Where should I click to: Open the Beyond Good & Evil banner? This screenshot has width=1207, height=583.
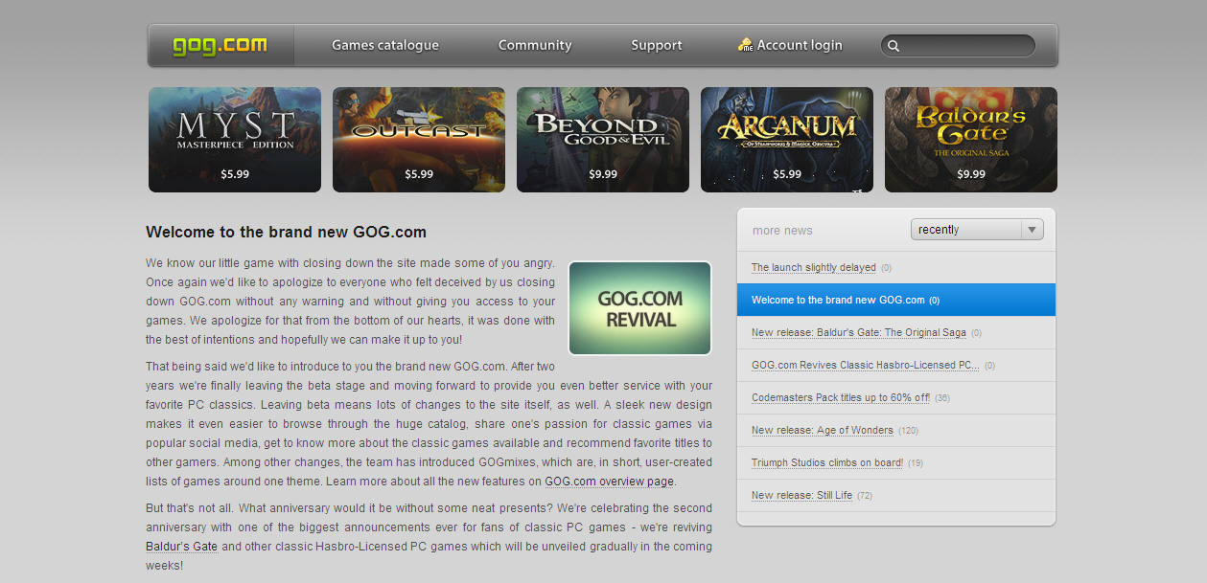pyautogui.click(x=603, y=140)
